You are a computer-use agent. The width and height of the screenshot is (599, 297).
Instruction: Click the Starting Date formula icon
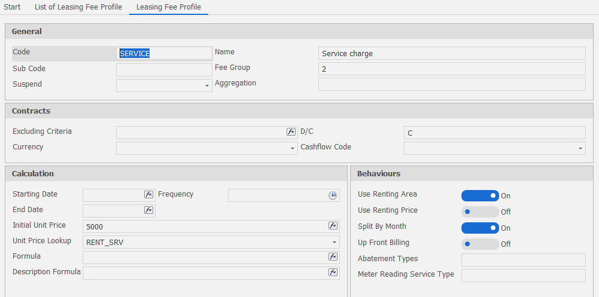(x=148, y=195)
